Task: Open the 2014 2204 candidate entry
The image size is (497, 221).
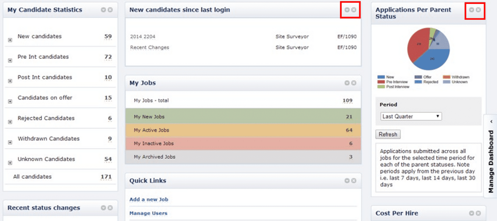Action: [143, 37]
